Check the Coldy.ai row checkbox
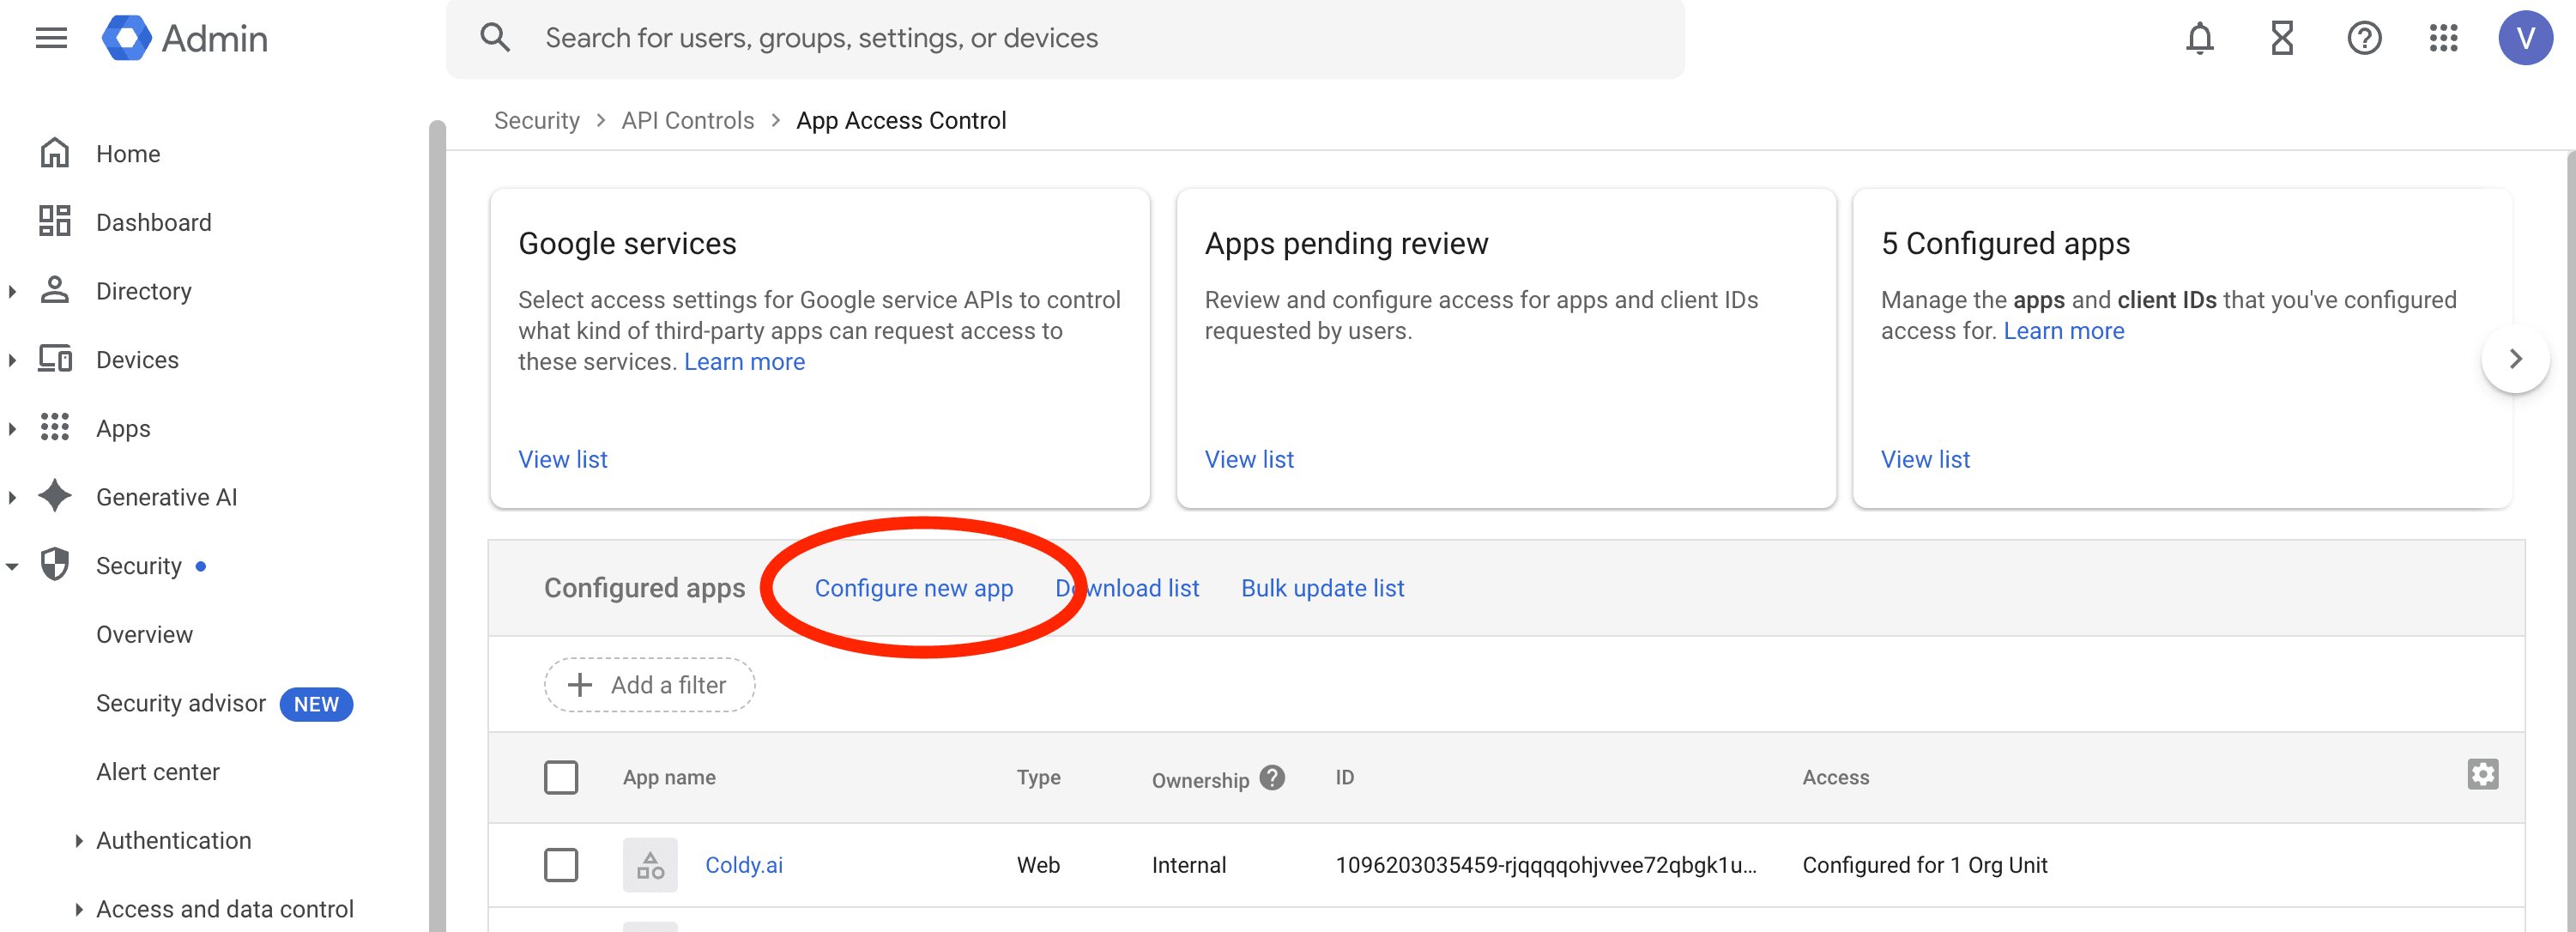2576x932 pixels. pyautogui.click(x=561, y=865)
